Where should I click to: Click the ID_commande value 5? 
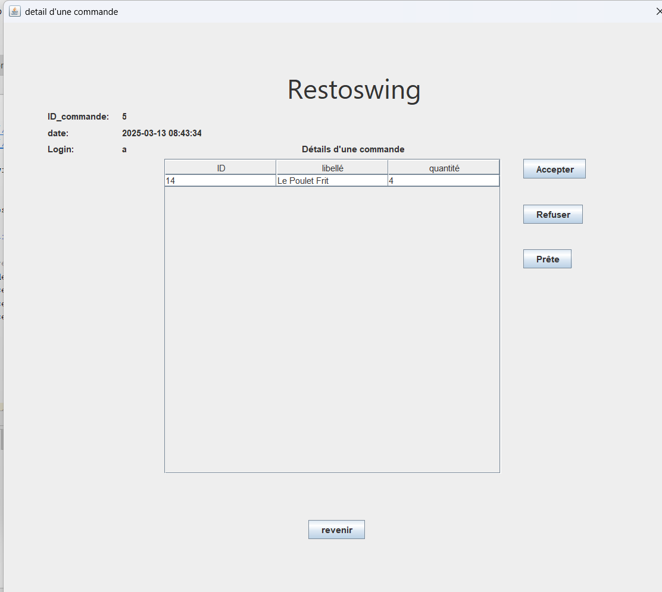pos(124,116)
